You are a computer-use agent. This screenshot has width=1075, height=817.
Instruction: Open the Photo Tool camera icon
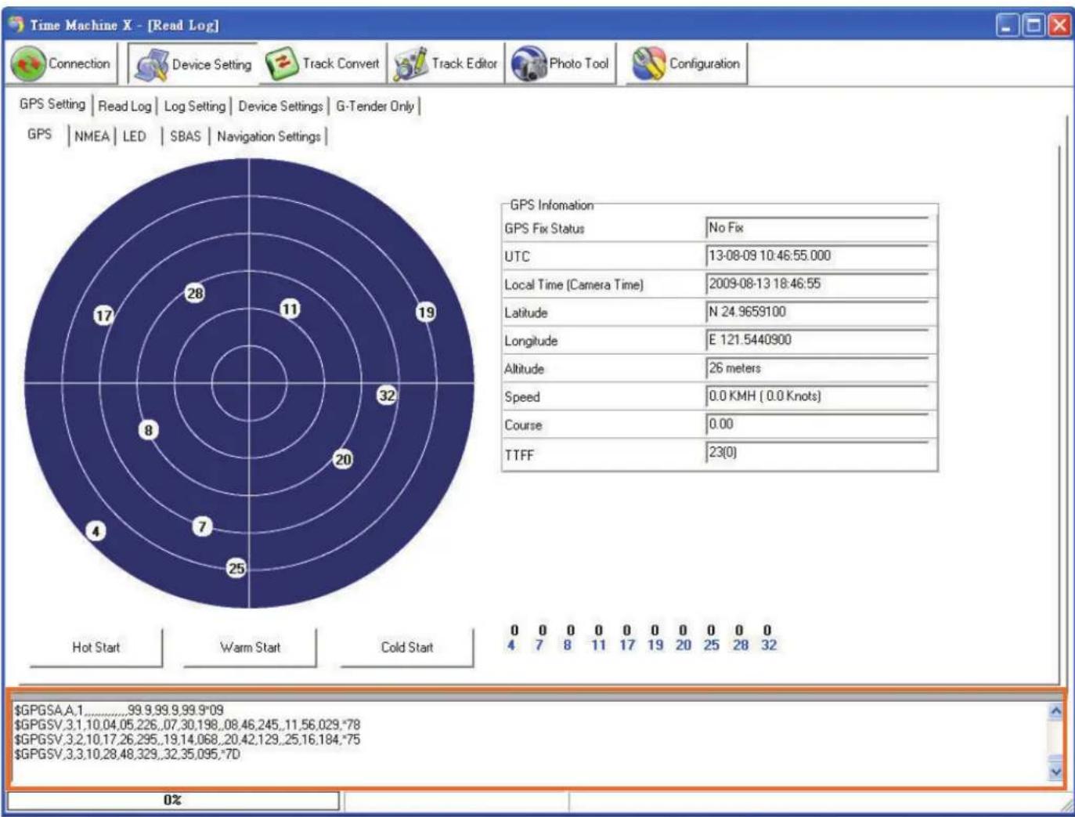point(528,64)
